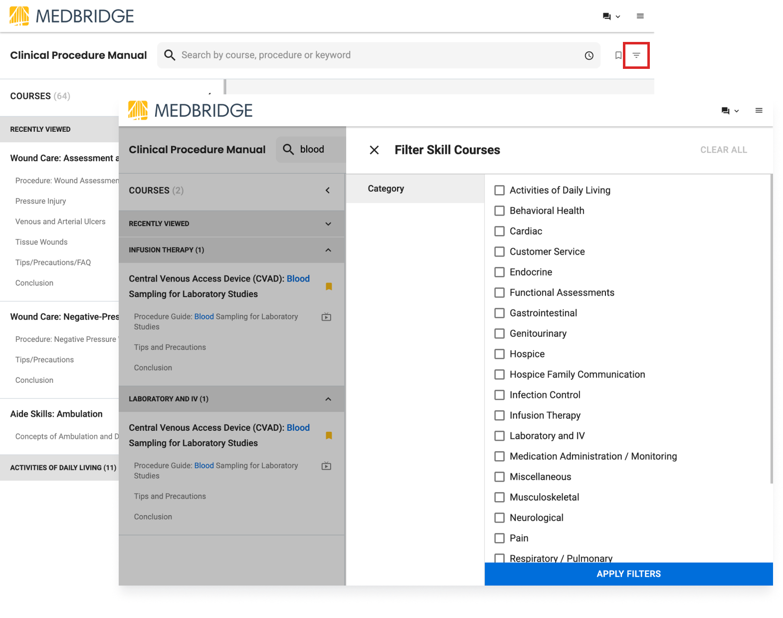The width and height of the screenshot is (783, 618).
Task: Open the chat menu in the back window header
Action: (611, 16)
